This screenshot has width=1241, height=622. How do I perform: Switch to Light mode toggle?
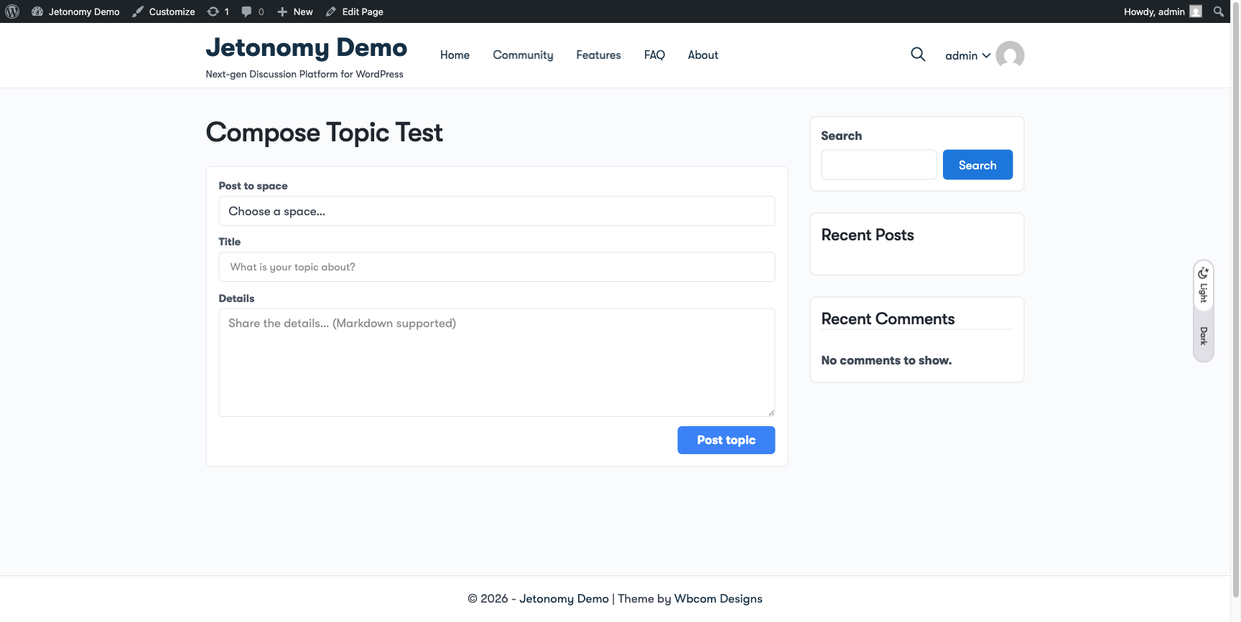[x=1204, y=286]
